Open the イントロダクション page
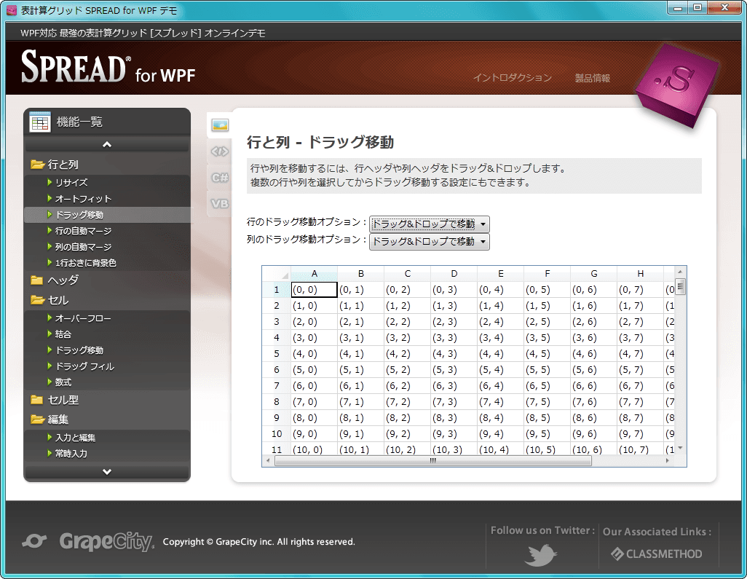 pyautogui.click(x=512, y=78)
